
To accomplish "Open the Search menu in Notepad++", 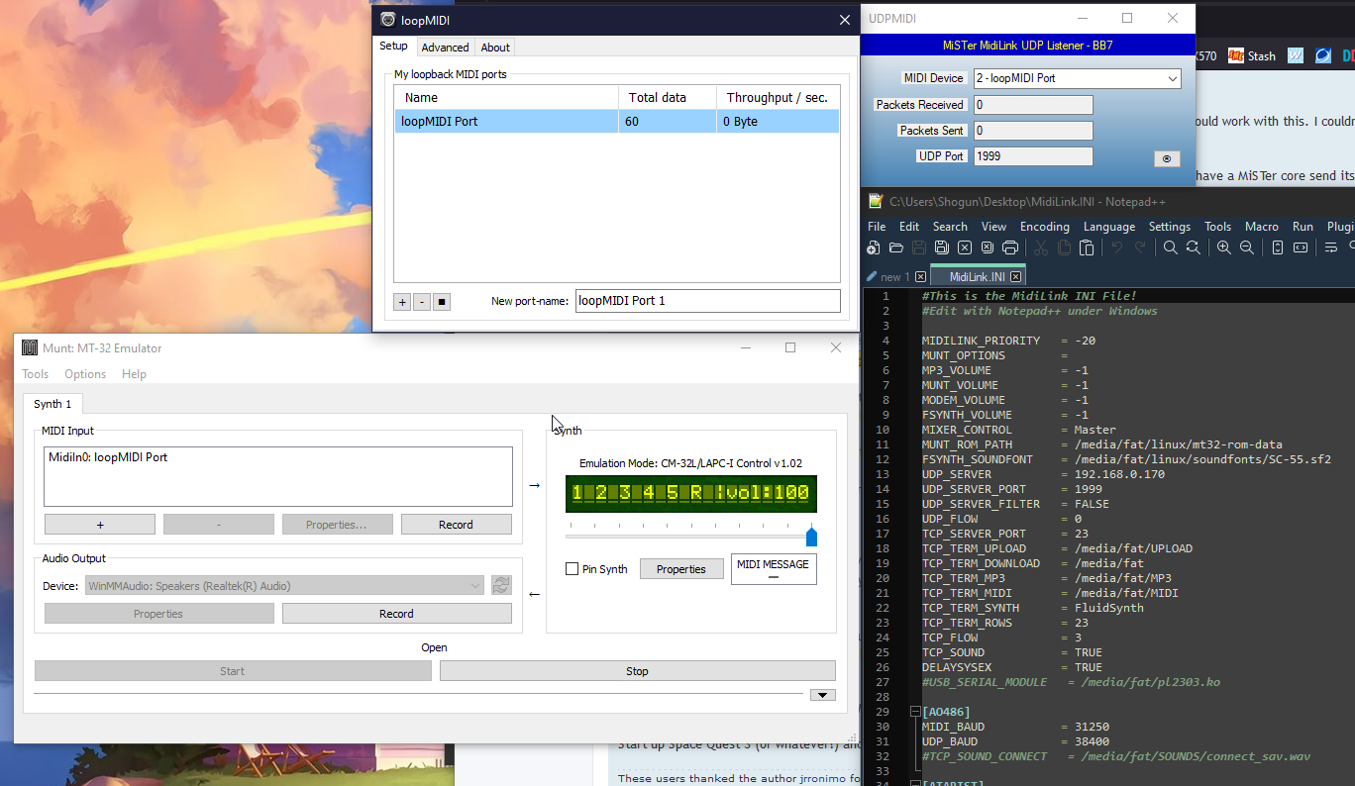I will 950,227.
